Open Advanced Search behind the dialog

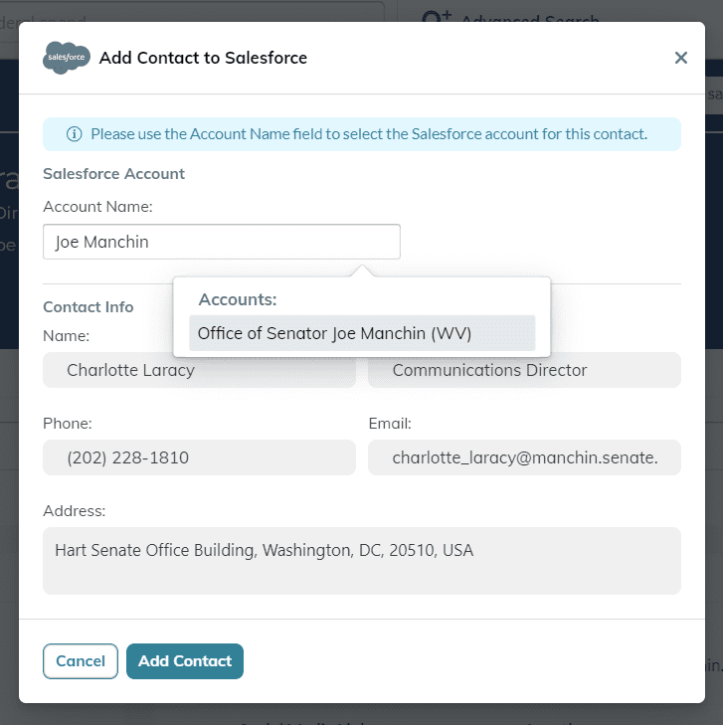coord(530,20)
